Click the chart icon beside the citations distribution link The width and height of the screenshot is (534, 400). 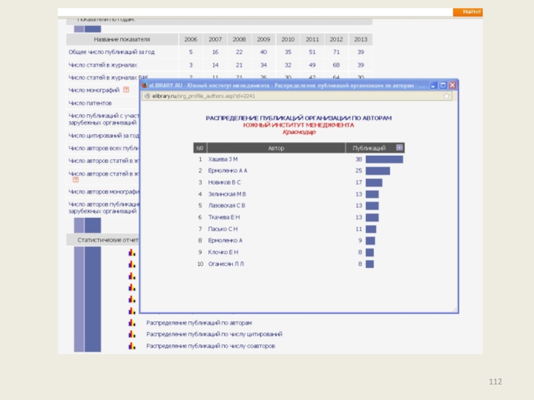coord(132,335)
